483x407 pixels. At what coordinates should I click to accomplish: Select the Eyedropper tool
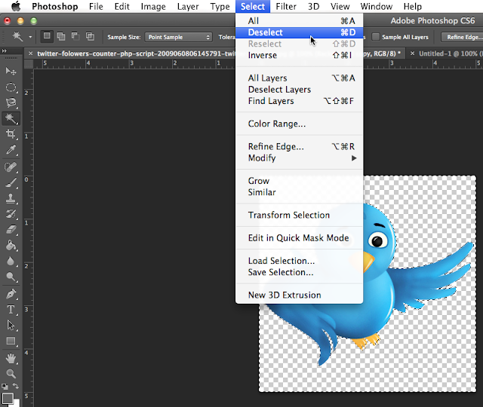11,150
